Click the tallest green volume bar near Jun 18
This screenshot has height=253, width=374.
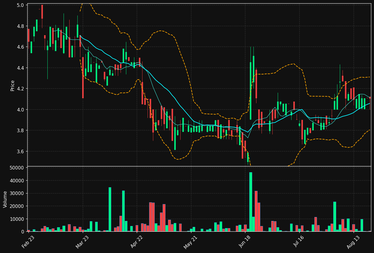pos(251,202)
